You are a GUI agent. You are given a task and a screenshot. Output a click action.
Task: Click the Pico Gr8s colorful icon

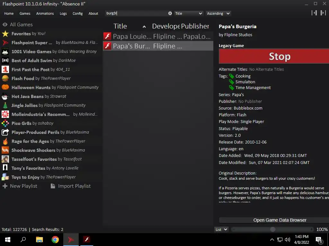click(5, 123)
